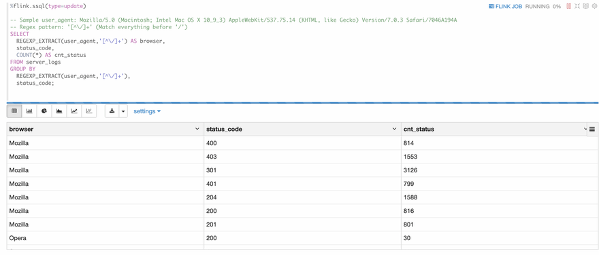Screen dimensions: 599x255
Task: Select the status code 201 cell
Action: 302,224
